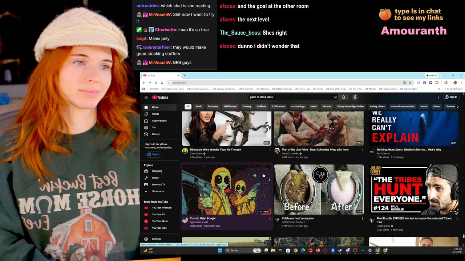Open Music under Explore

coord(160,178)
